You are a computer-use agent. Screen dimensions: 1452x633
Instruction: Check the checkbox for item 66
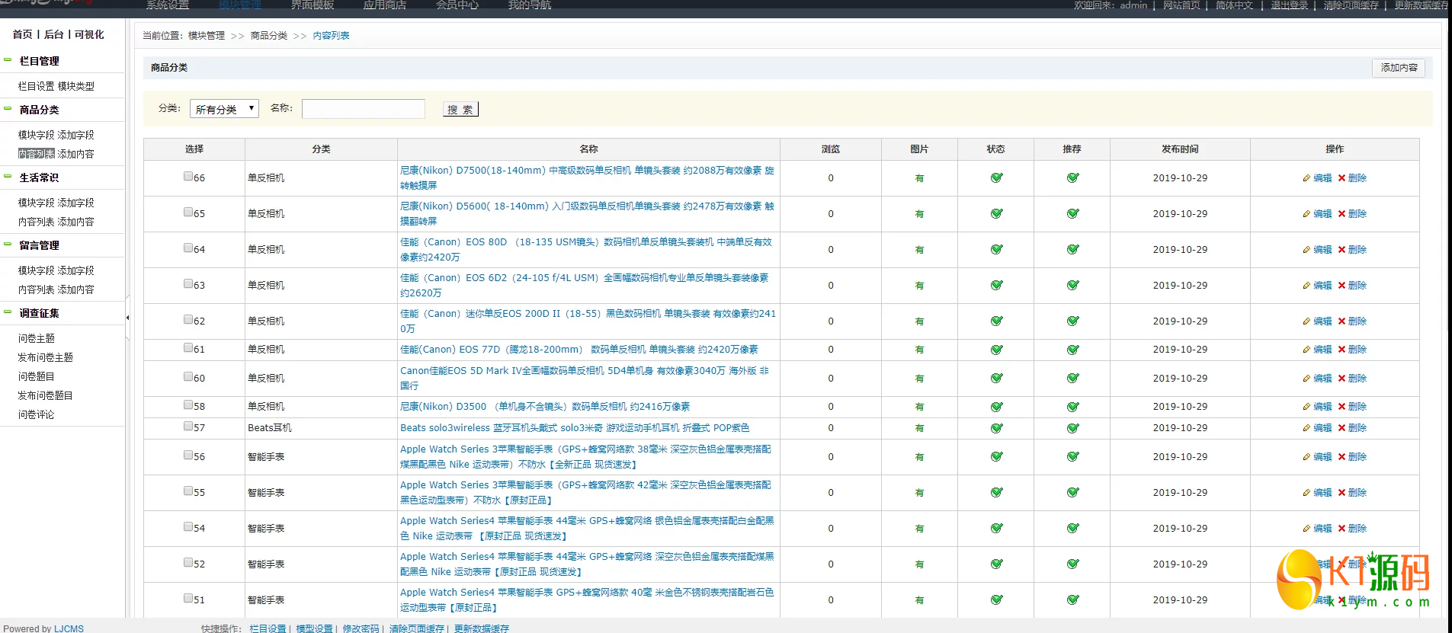click(x=188, y=177)
